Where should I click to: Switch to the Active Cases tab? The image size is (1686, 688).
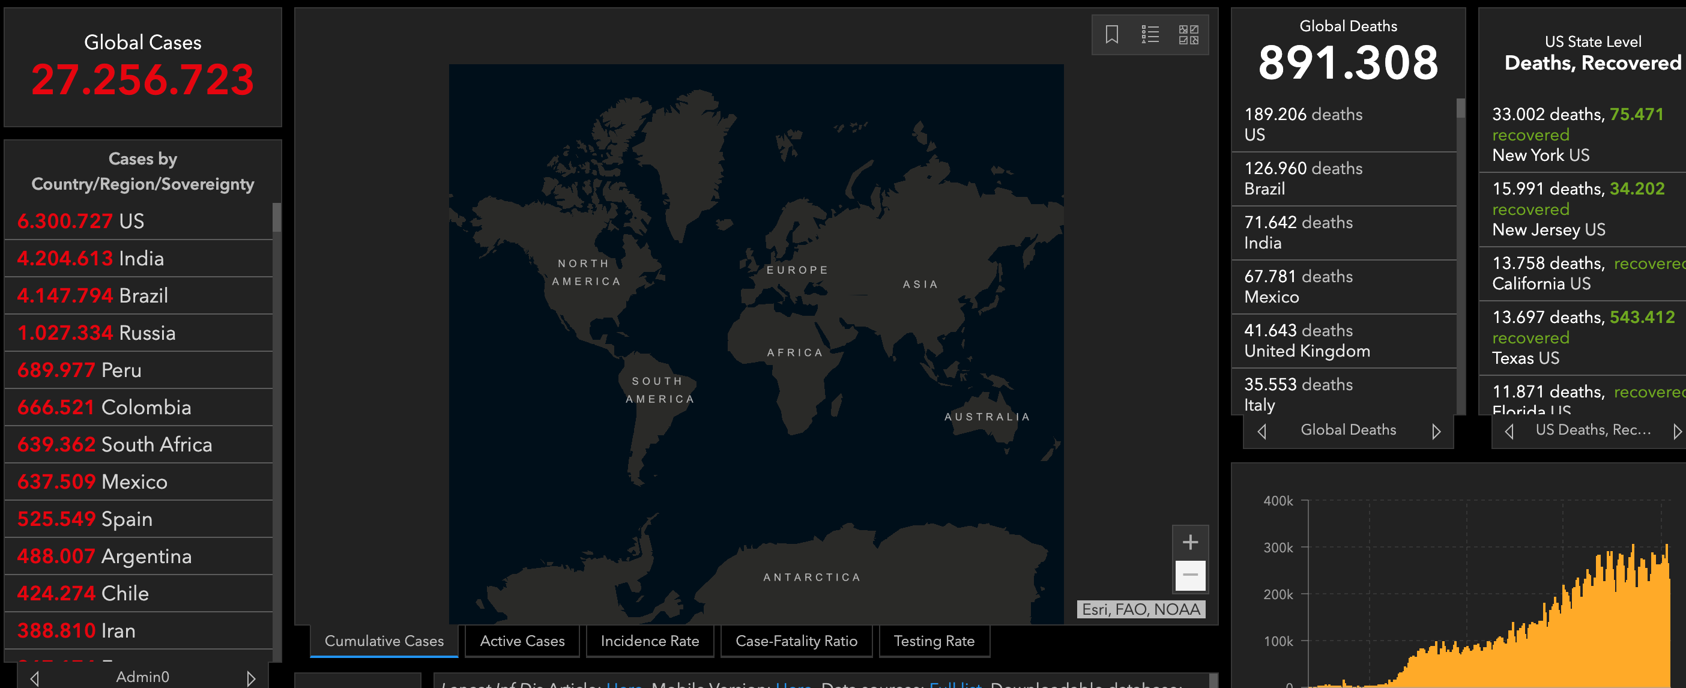(522, 641)
